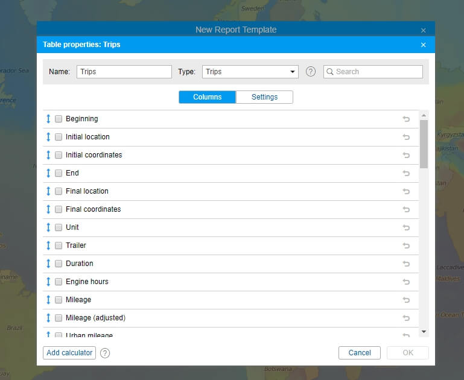Screen dimensions: 464x380
Task: Click the scroll down arrow of columns list
Action: tap(424, 332)
